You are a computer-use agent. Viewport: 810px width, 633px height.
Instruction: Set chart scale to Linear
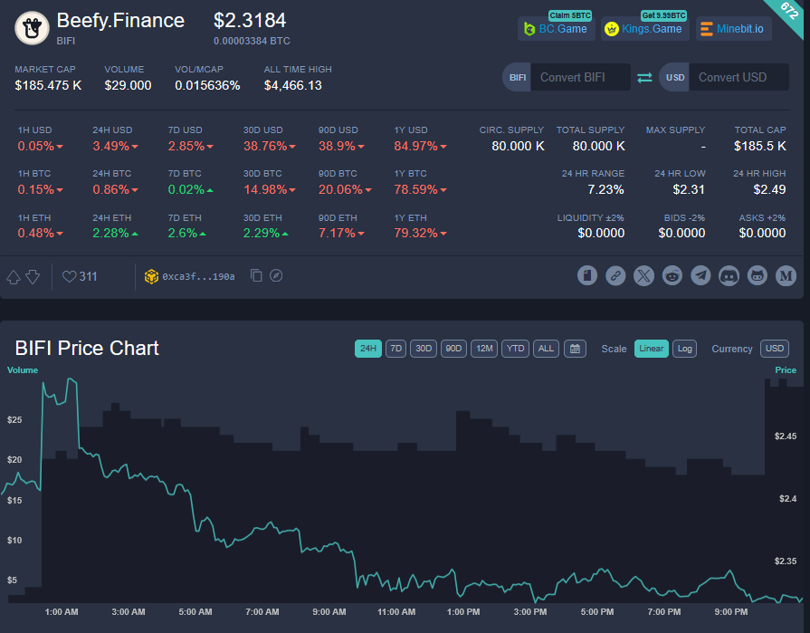point(651,349)
